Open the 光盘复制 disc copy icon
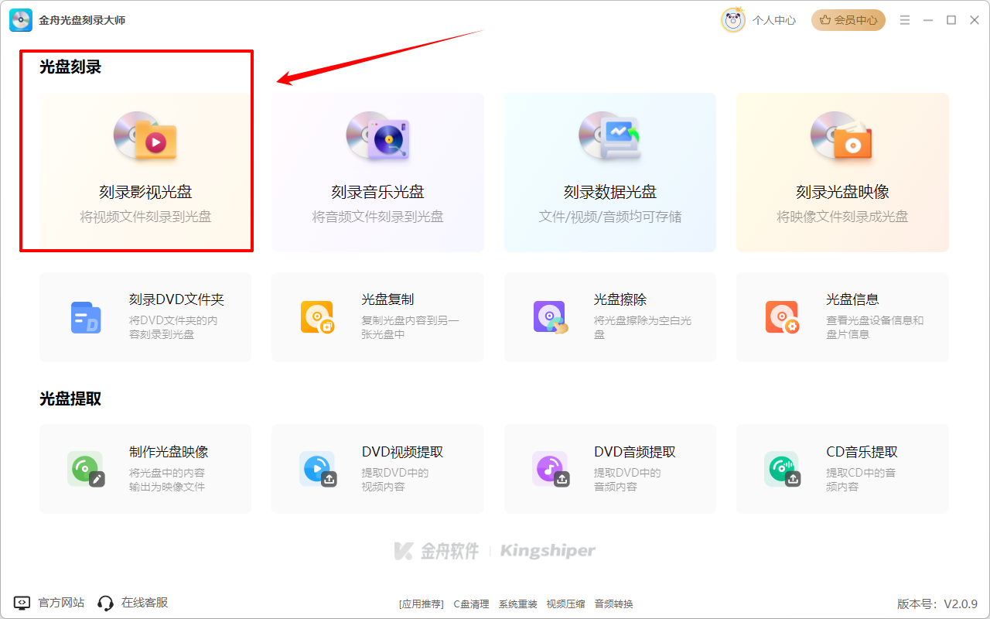990x619 pixels. [x=318, y=317]
